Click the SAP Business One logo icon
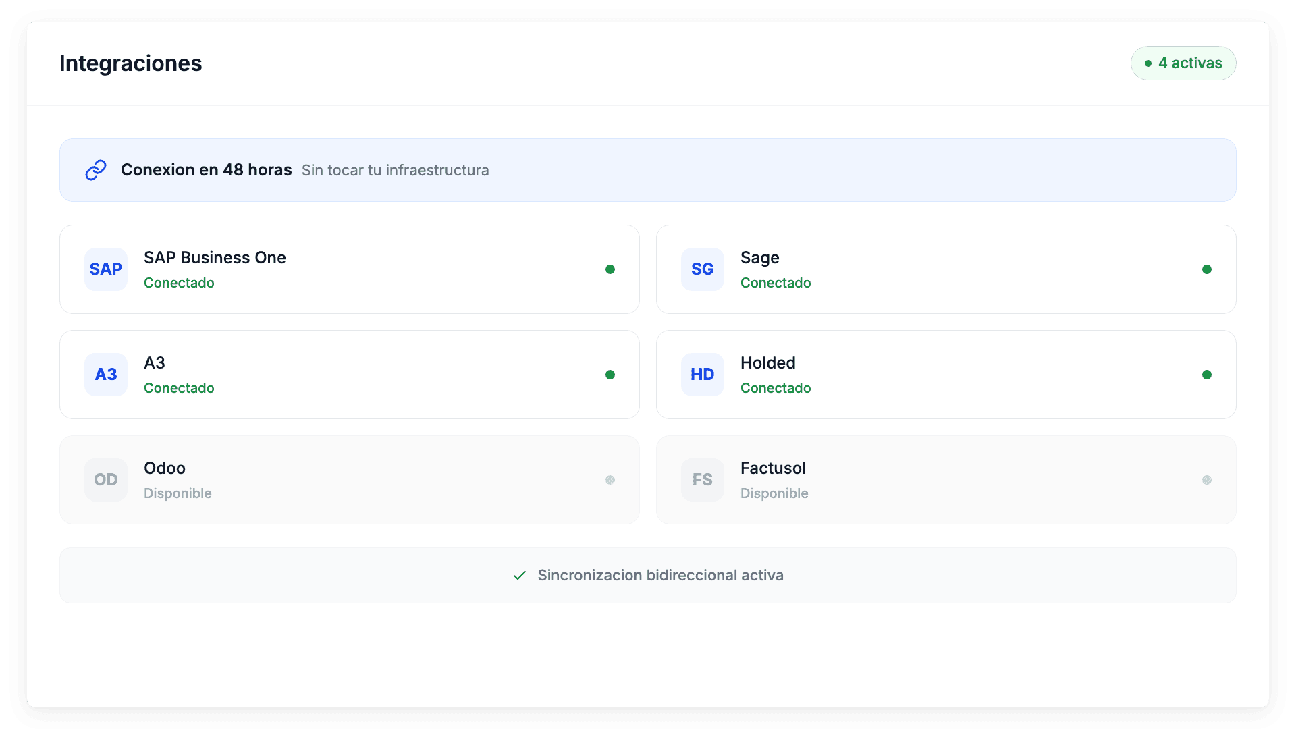Viewport: 1296px width, 729px height. [x=105, y=269]
